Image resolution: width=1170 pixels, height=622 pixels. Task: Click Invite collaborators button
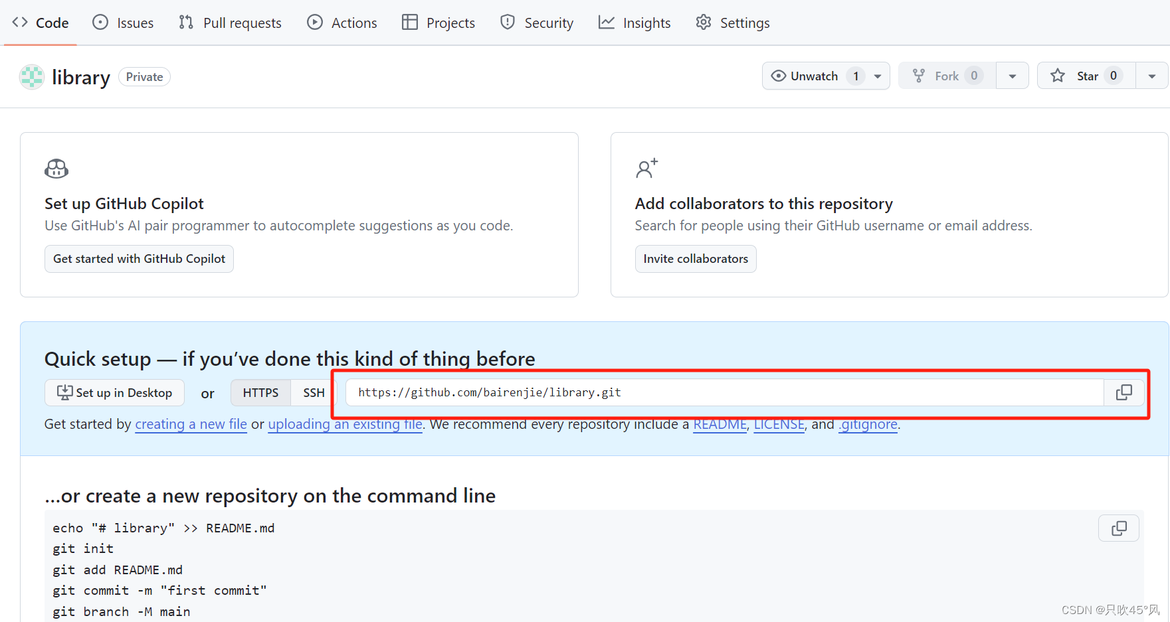click(x=696, y=259)
